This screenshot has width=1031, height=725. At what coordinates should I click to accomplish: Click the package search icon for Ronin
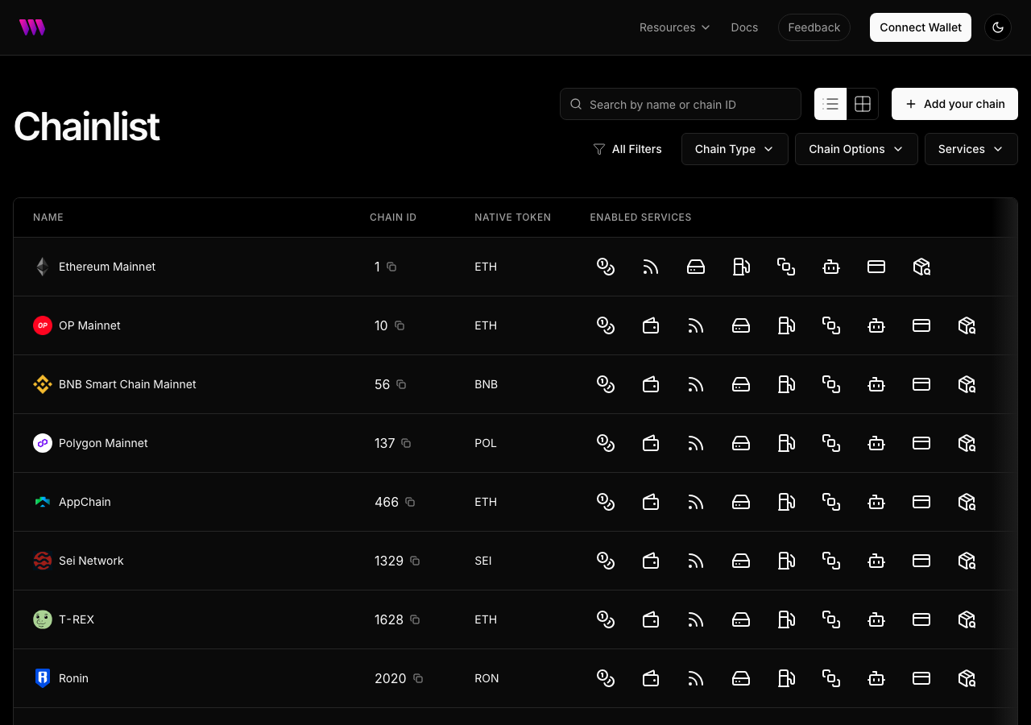tap(967, 678)
